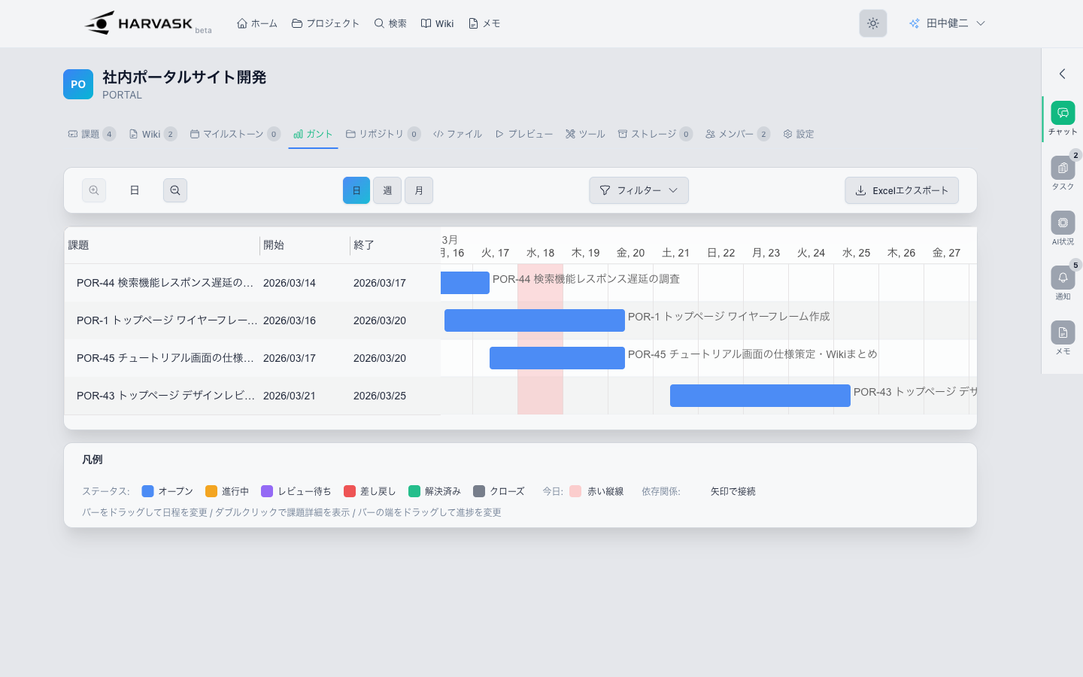This screenshot has width=1083, height=677.
Task: Toggle the light/dark theme button
Action: click(872, 23)
